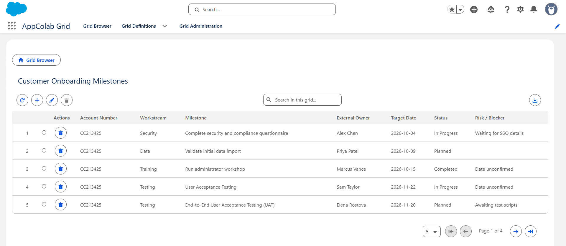Jump to the last page
This screenshot has width=566, height=246.
(x=531, y=231)
